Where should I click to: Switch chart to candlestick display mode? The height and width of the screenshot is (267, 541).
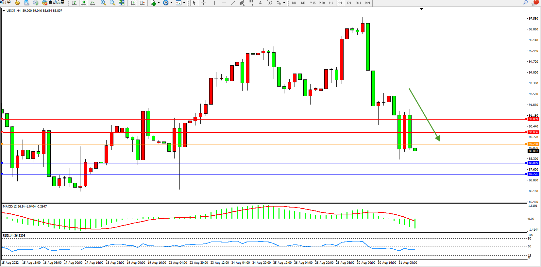click(83, 3)
